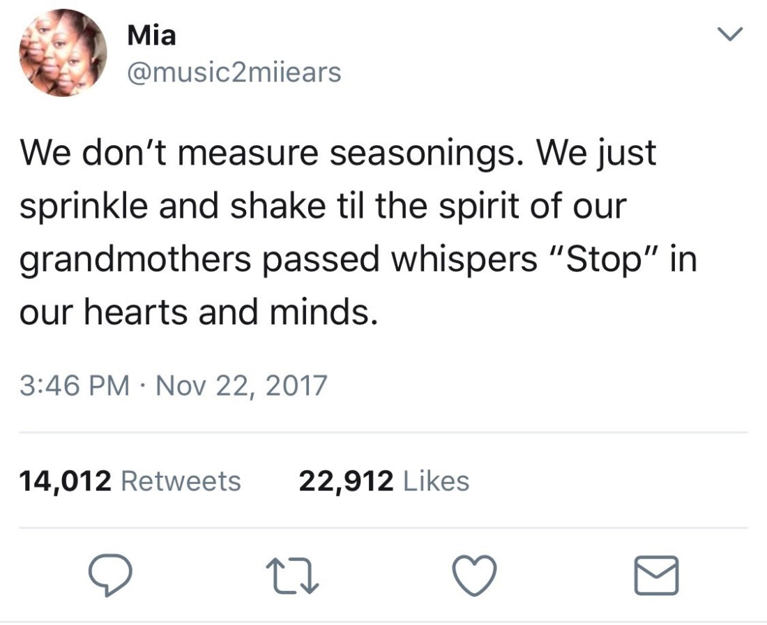Open the @music2miiears profile handle
The height and width of the screenshot is (625, 767).
point(234,72)
